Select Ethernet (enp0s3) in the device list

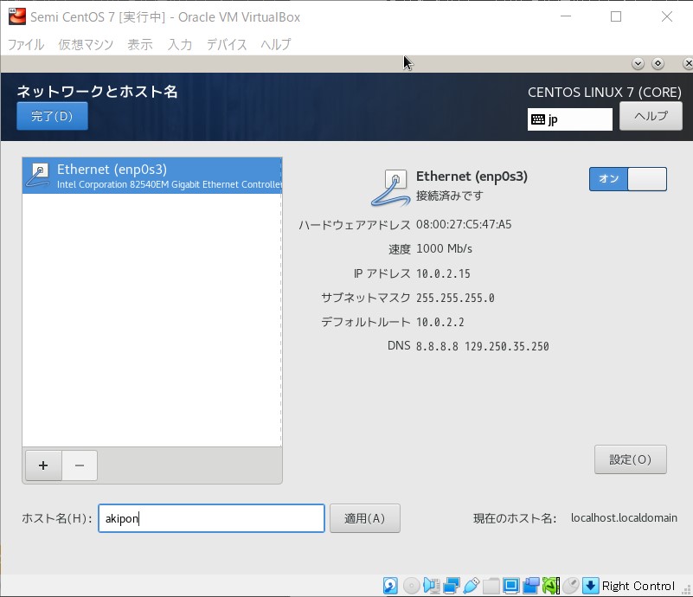[152, 176]
